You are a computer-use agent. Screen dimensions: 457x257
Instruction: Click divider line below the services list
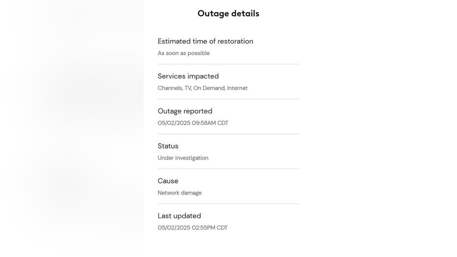click(x=228, y=99)
